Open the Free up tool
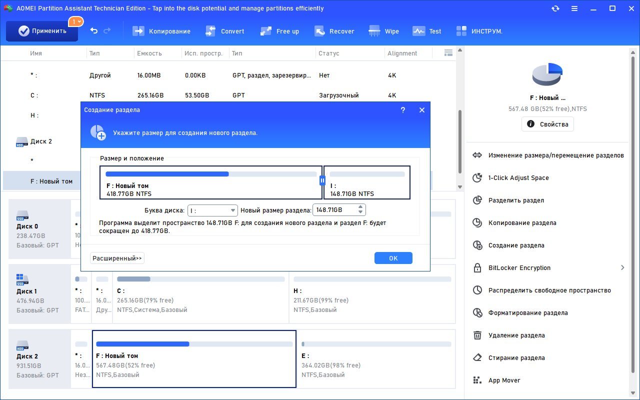 (279, 31)
